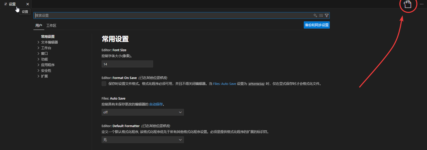The height and width of the screenshot is (150, 427).
Task: Expand the 扩展 settings category
Action: [x=45, y=76]
